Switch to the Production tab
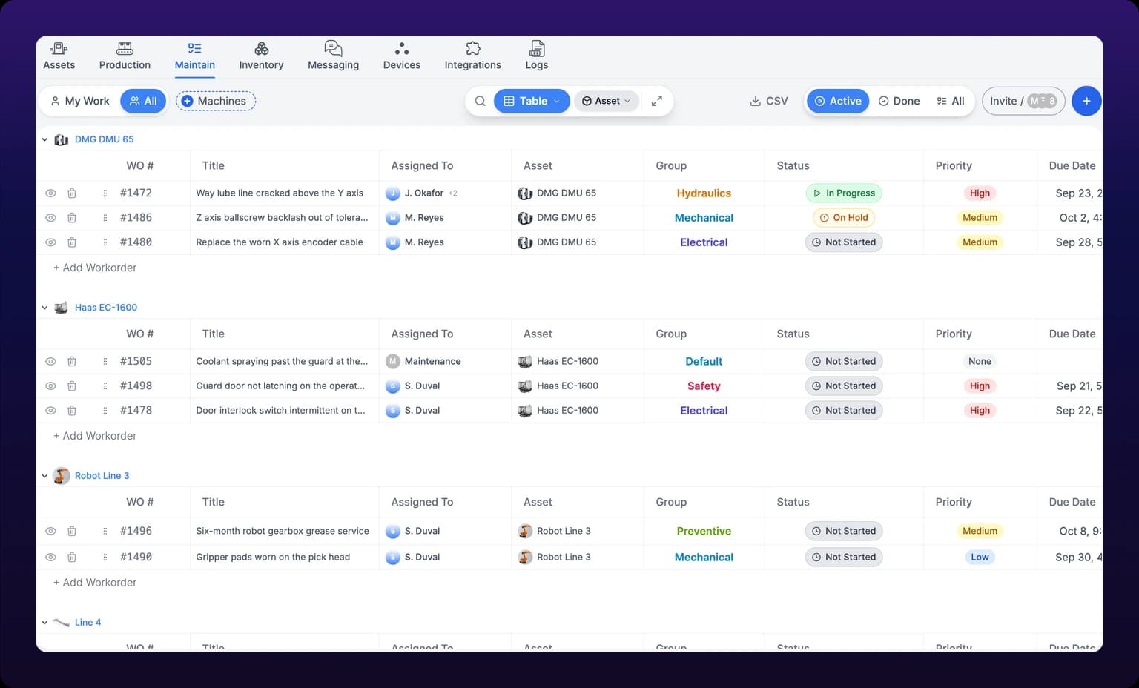 pos(125,56)
